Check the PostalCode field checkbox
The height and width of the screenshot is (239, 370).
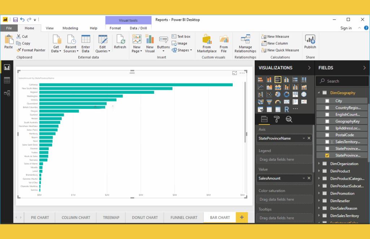[327, 135]
